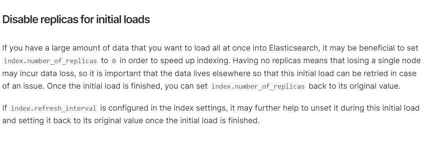Click the first index.number_of_replicas code snippet
This screenshot has height=142, width=431.
pos(50,61)
